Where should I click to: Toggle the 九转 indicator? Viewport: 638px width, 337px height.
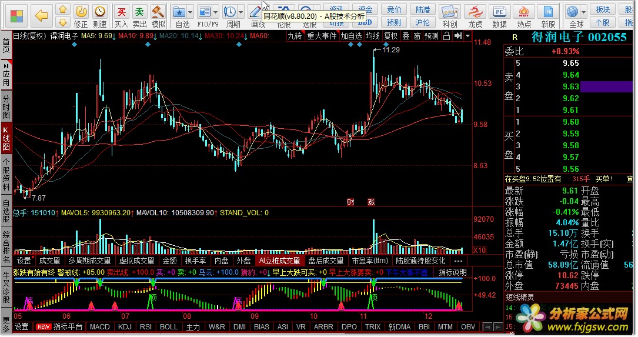coord(295,36)
